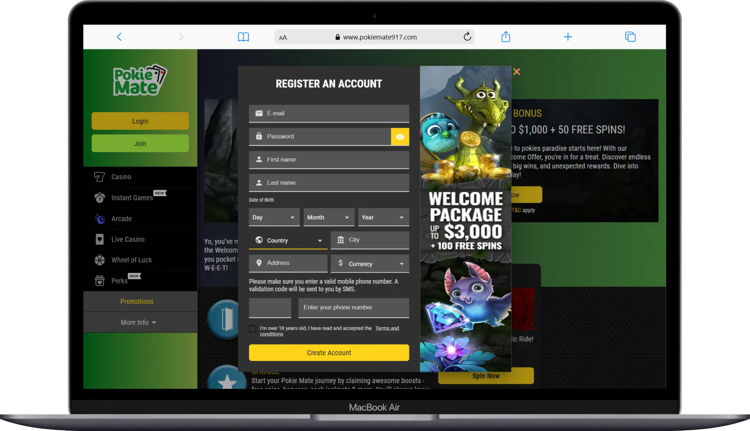
Task: Open Wheel of Luck
Action: [x=140, y=260]
